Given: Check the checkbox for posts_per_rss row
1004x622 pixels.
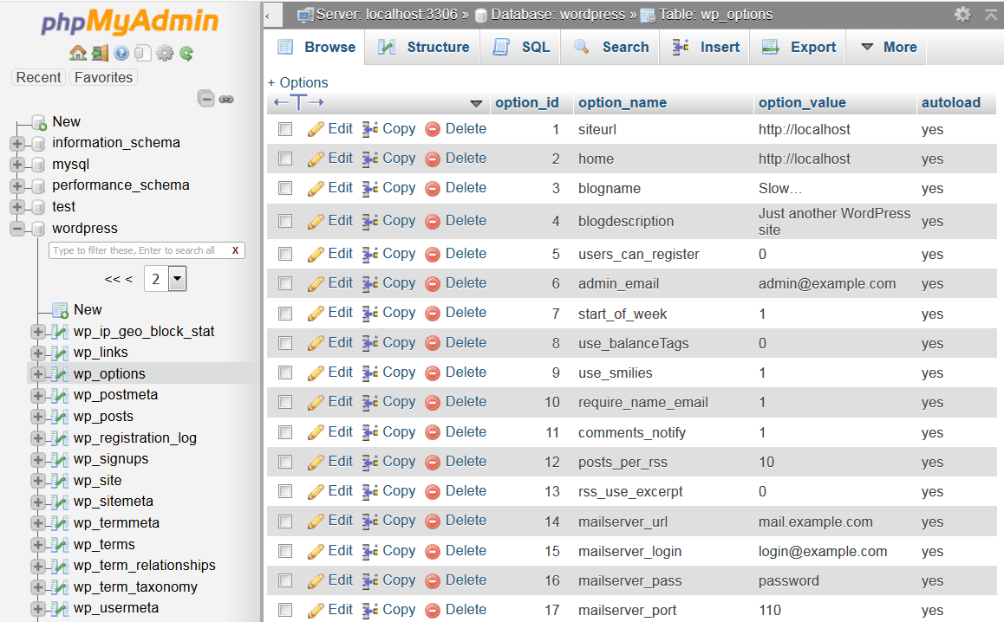Looking at the screenshot, I should coord(285,462).
